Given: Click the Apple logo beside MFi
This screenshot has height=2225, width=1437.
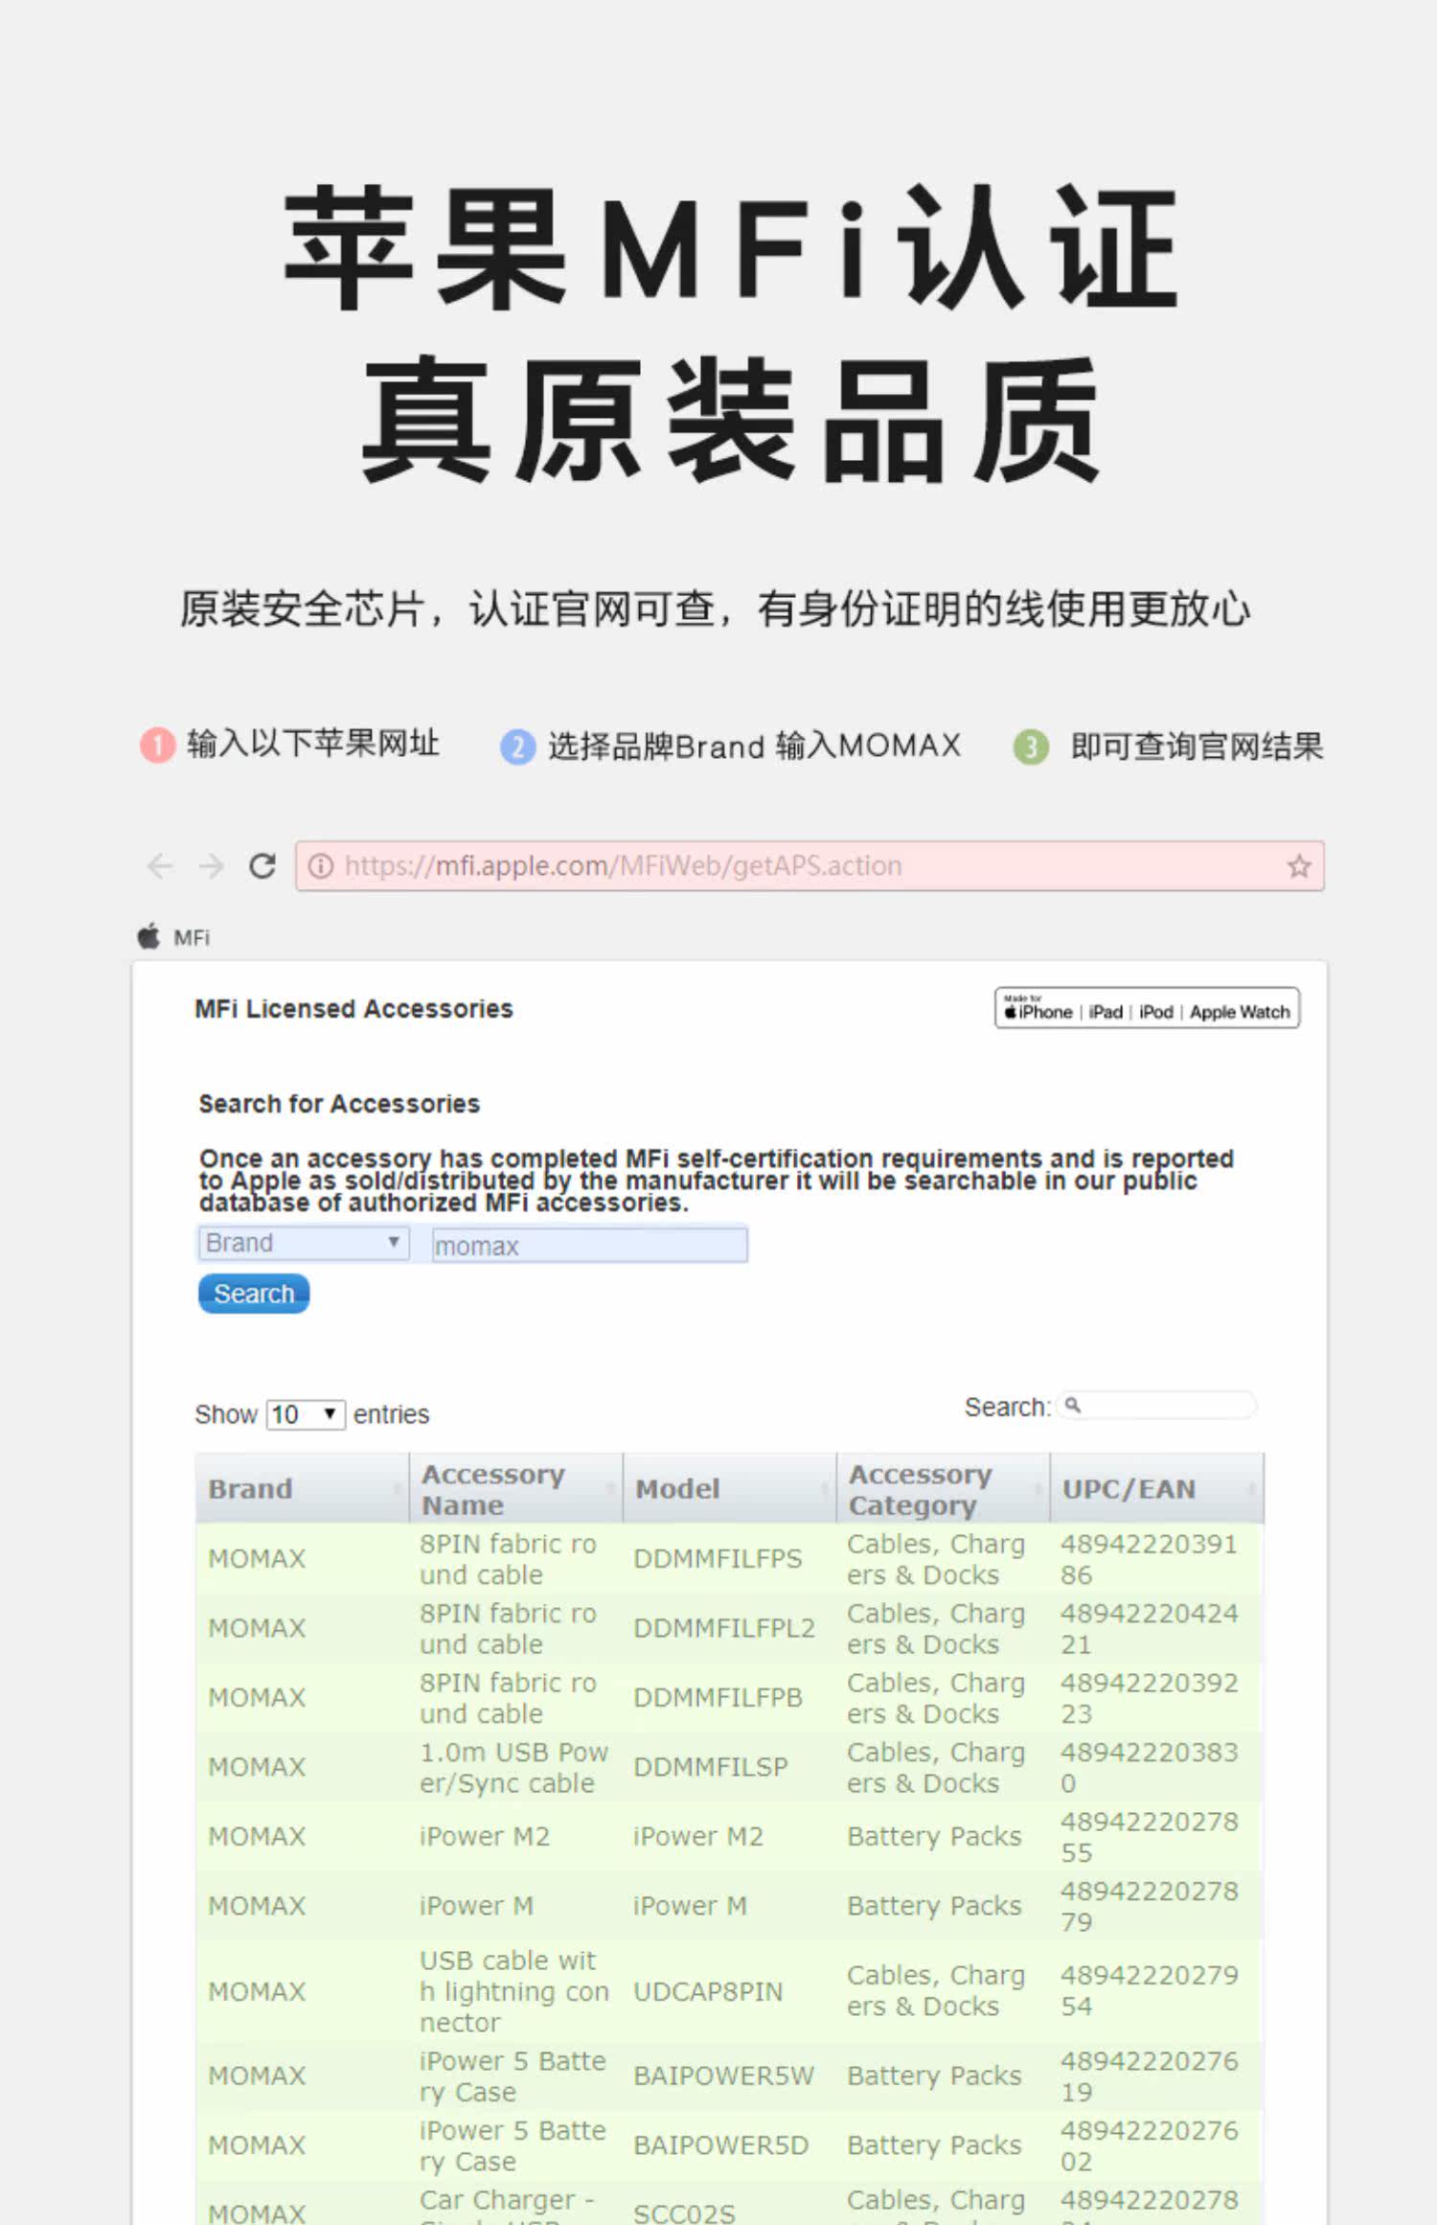Looking at the screenshot, I should point(148,935).
